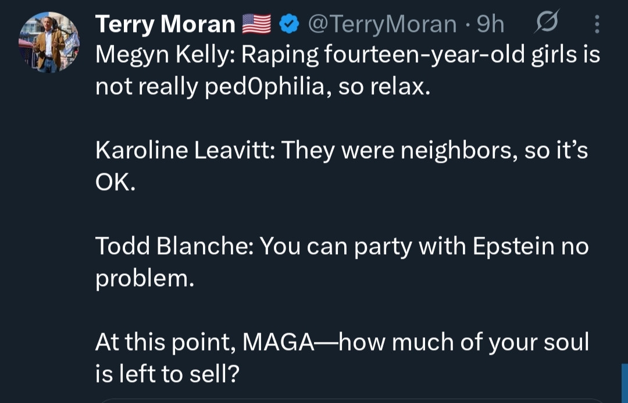Click the American flag emoji
Screen dimensions: 628x403
coord(256,24)
